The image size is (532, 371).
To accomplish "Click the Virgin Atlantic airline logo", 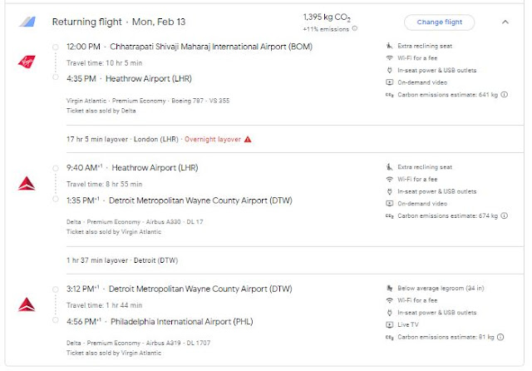I will coord(27,62).
